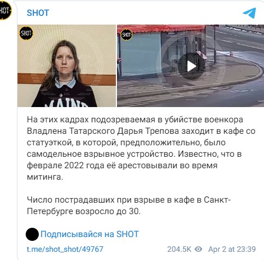Screen dimensions: 264x260
Task: Click the Apr 2 at 23:39 timestamp
Action: click(232, 249)
